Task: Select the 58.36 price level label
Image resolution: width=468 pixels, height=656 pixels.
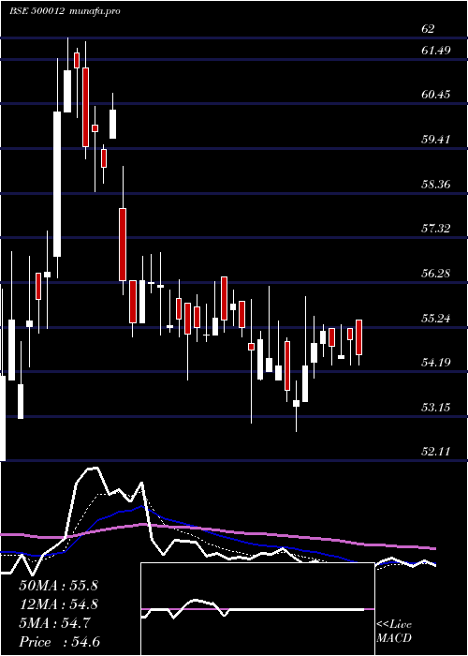Action: coord(436,184)
